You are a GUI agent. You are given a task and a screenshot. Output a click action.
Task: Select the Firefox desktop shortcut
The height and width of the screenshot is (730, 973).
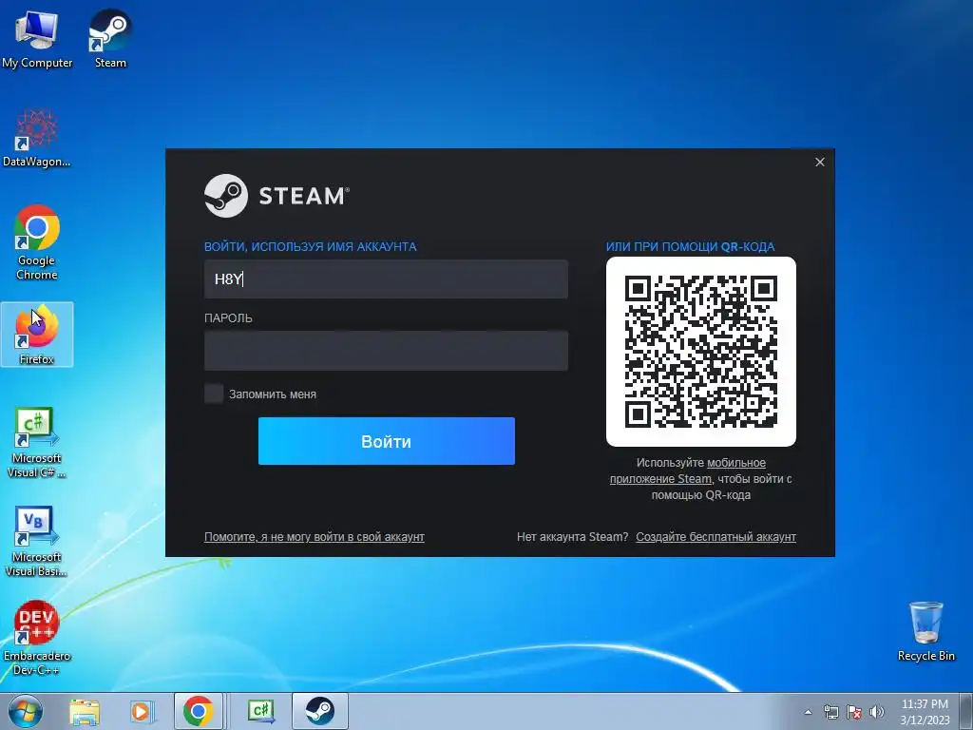click(x=37, y=334)
